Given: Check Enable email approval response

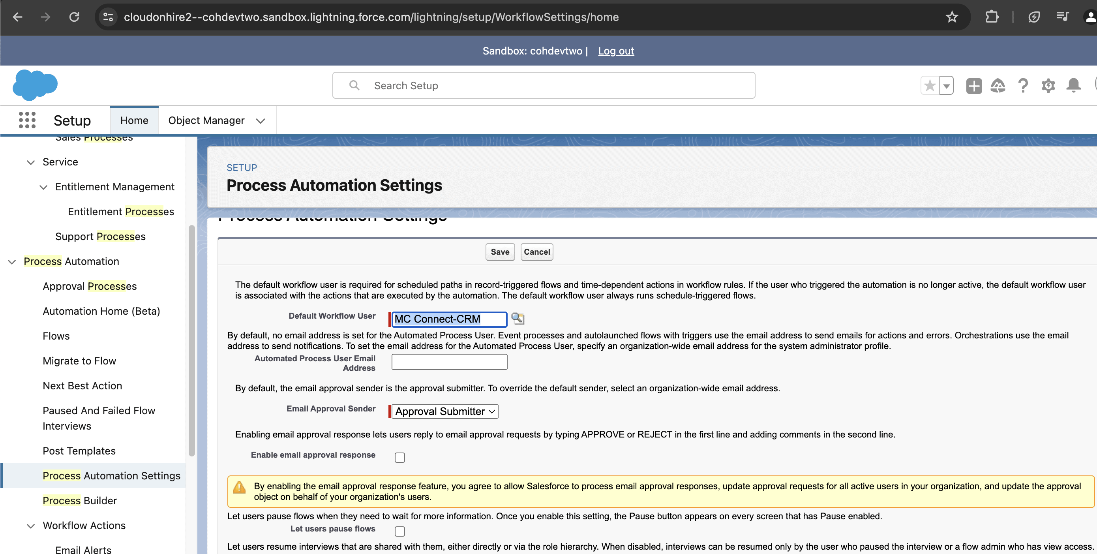Looking at the screenshot, I should pos(399,457).
